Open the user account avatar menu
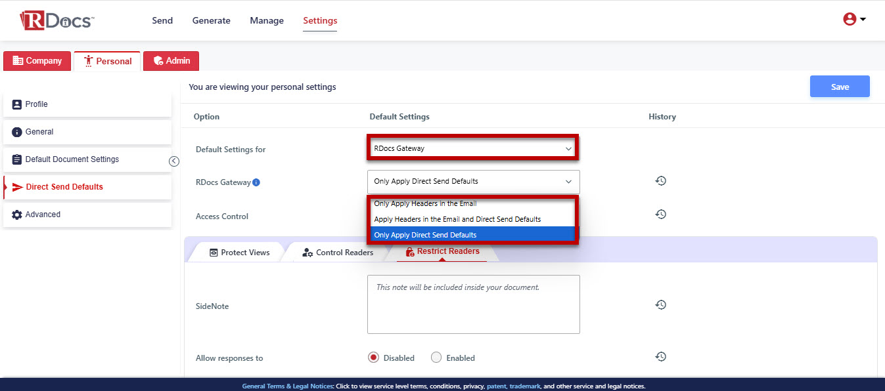The image size is (885, 391). pyautogui.click(x=854, y=20)
